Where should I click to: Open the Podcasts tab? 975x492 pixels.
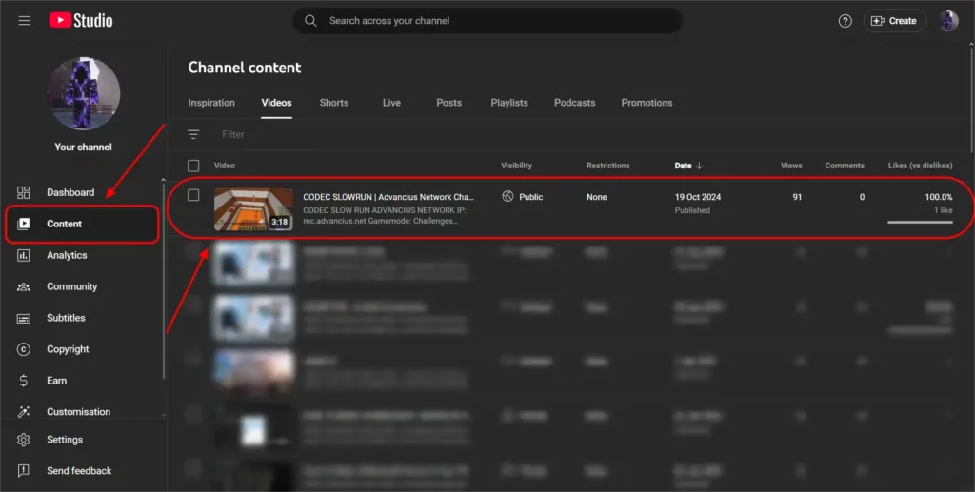[x=574, y=103]
